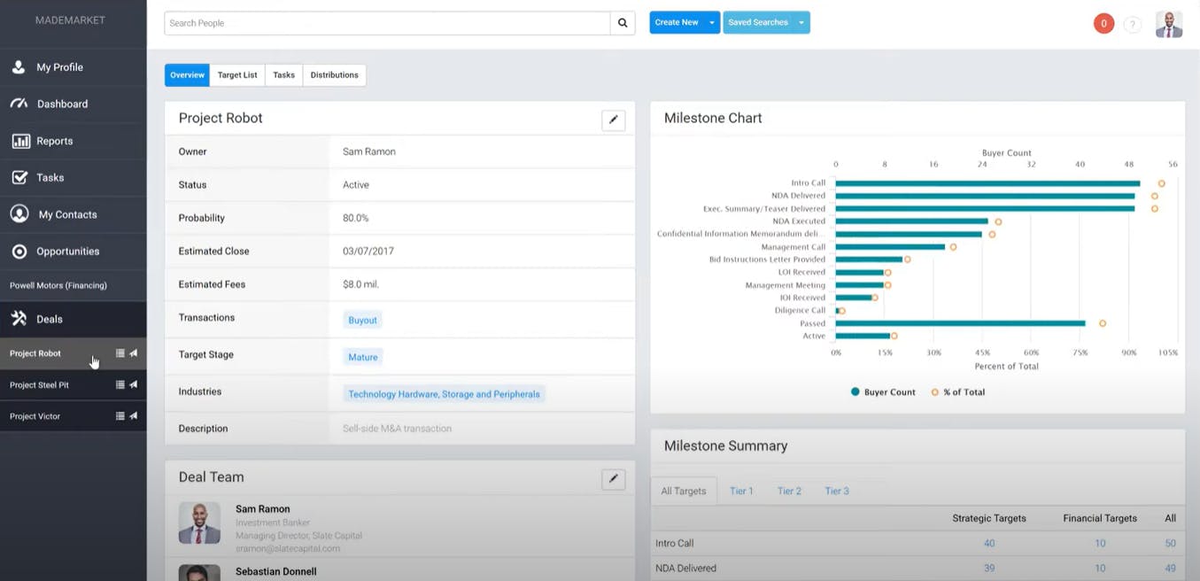Select the Tier 1 tab

(x=741, y=491)
